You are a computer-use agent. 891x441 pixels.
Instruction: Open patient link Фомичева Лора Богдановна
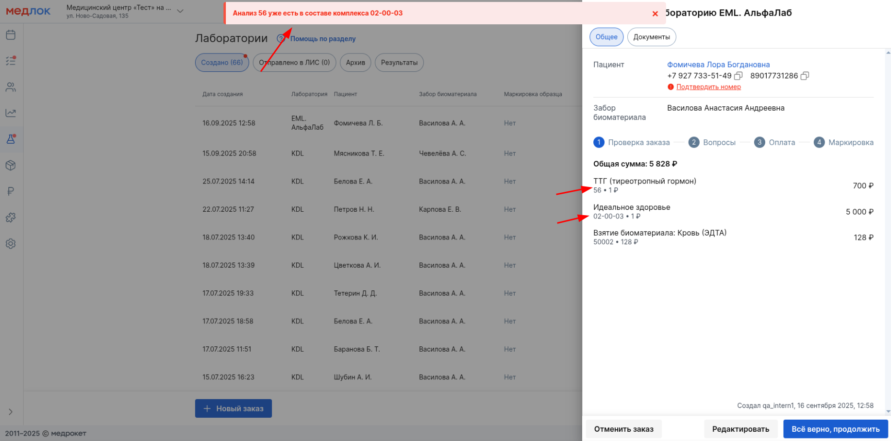pyautogui.click(x=718, y=65)
